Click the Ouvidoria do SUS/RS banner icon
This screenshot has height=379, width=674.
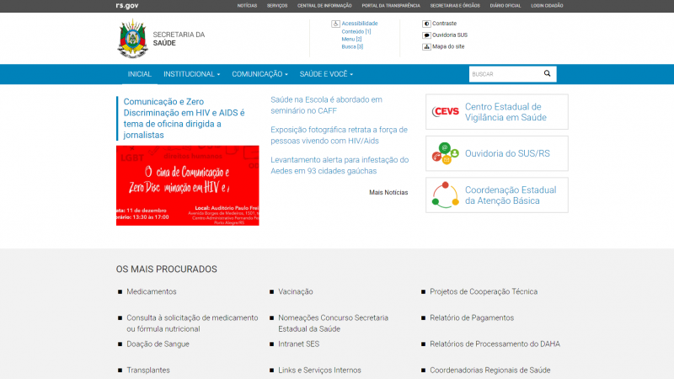coord(444,153)
